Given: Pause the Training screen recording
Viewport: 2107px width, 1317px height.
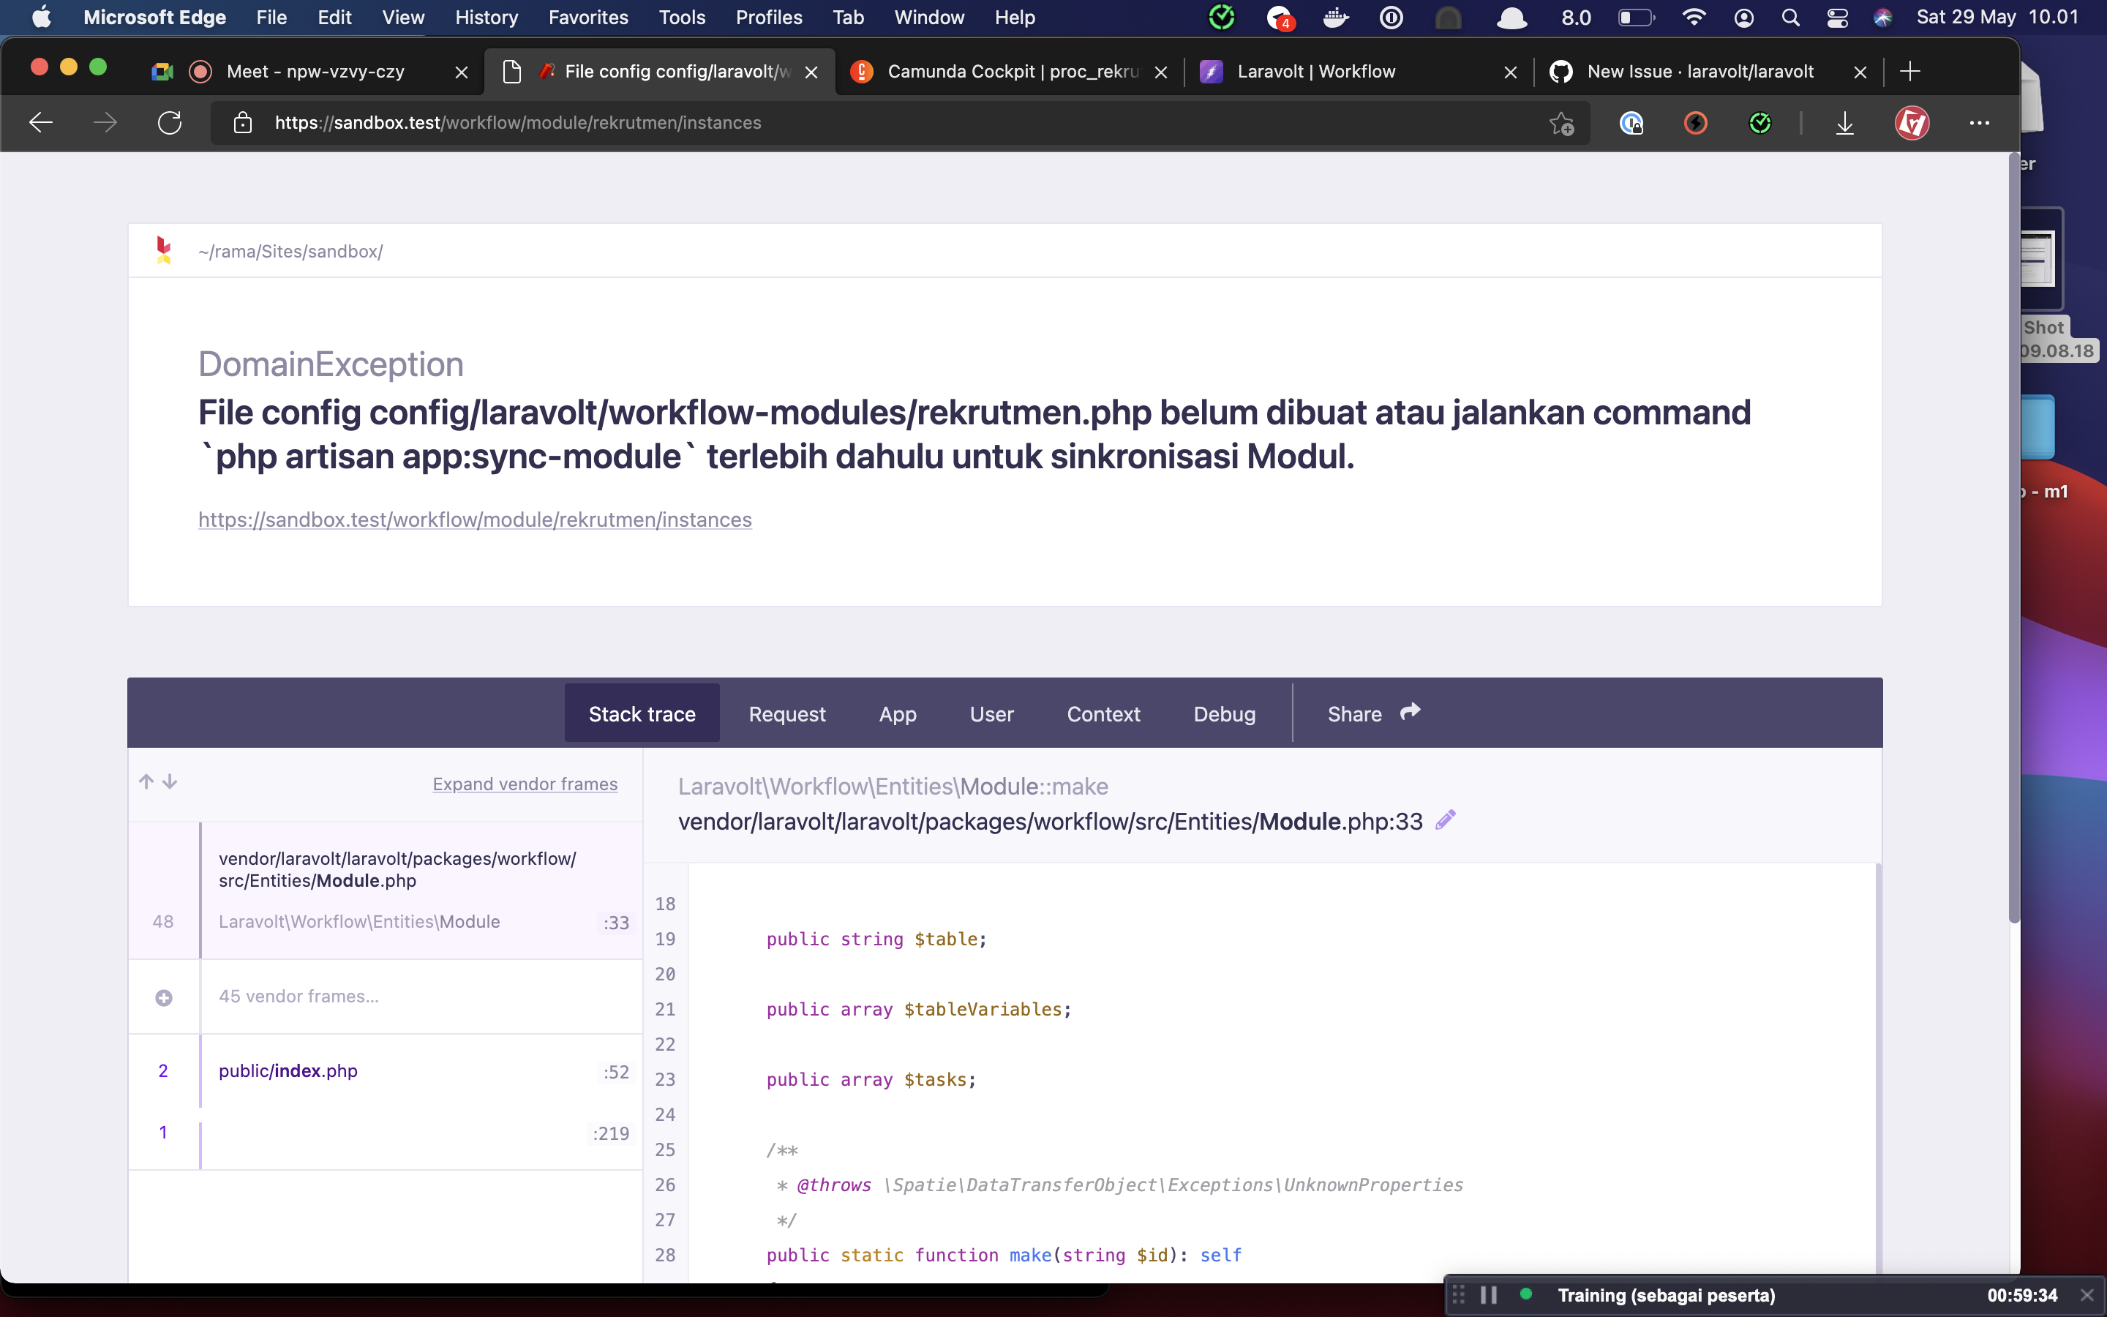Looking at the screenshot, I should tap(1488, 1295).
